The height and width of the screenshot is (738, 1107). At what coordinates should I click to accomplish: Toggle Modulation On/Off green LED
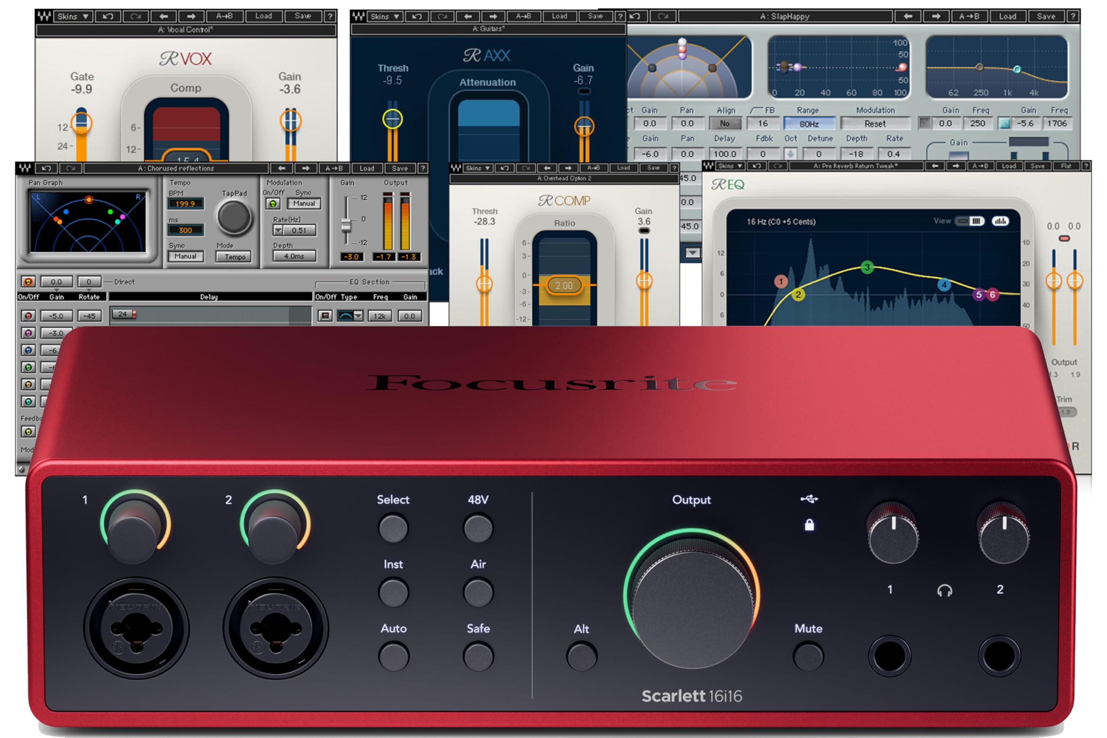[x=272, y=204]
